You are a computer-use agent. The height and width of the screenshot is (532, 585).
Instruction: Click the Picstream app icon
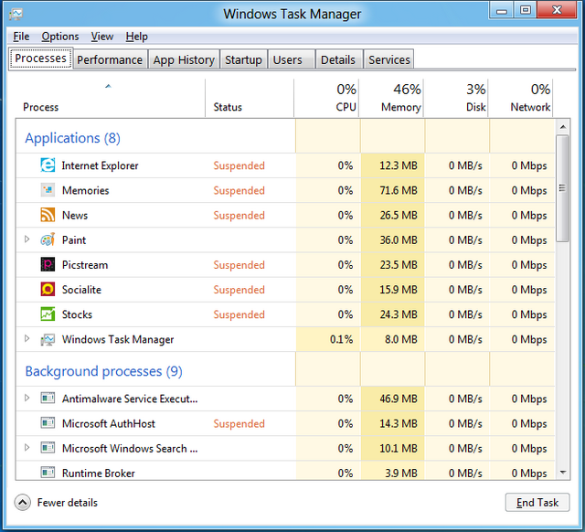(48, 265)
